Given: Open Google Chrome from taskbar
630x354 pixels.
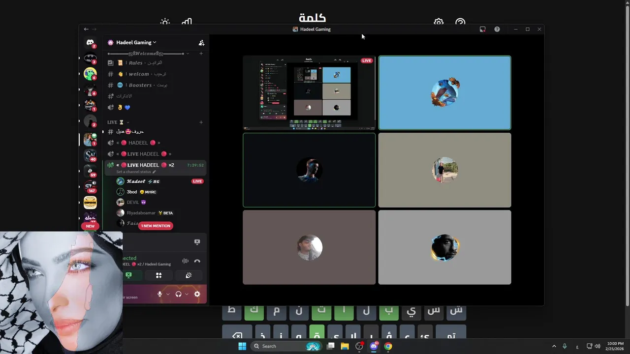Looking at the screenshot, I should (388, 346).
